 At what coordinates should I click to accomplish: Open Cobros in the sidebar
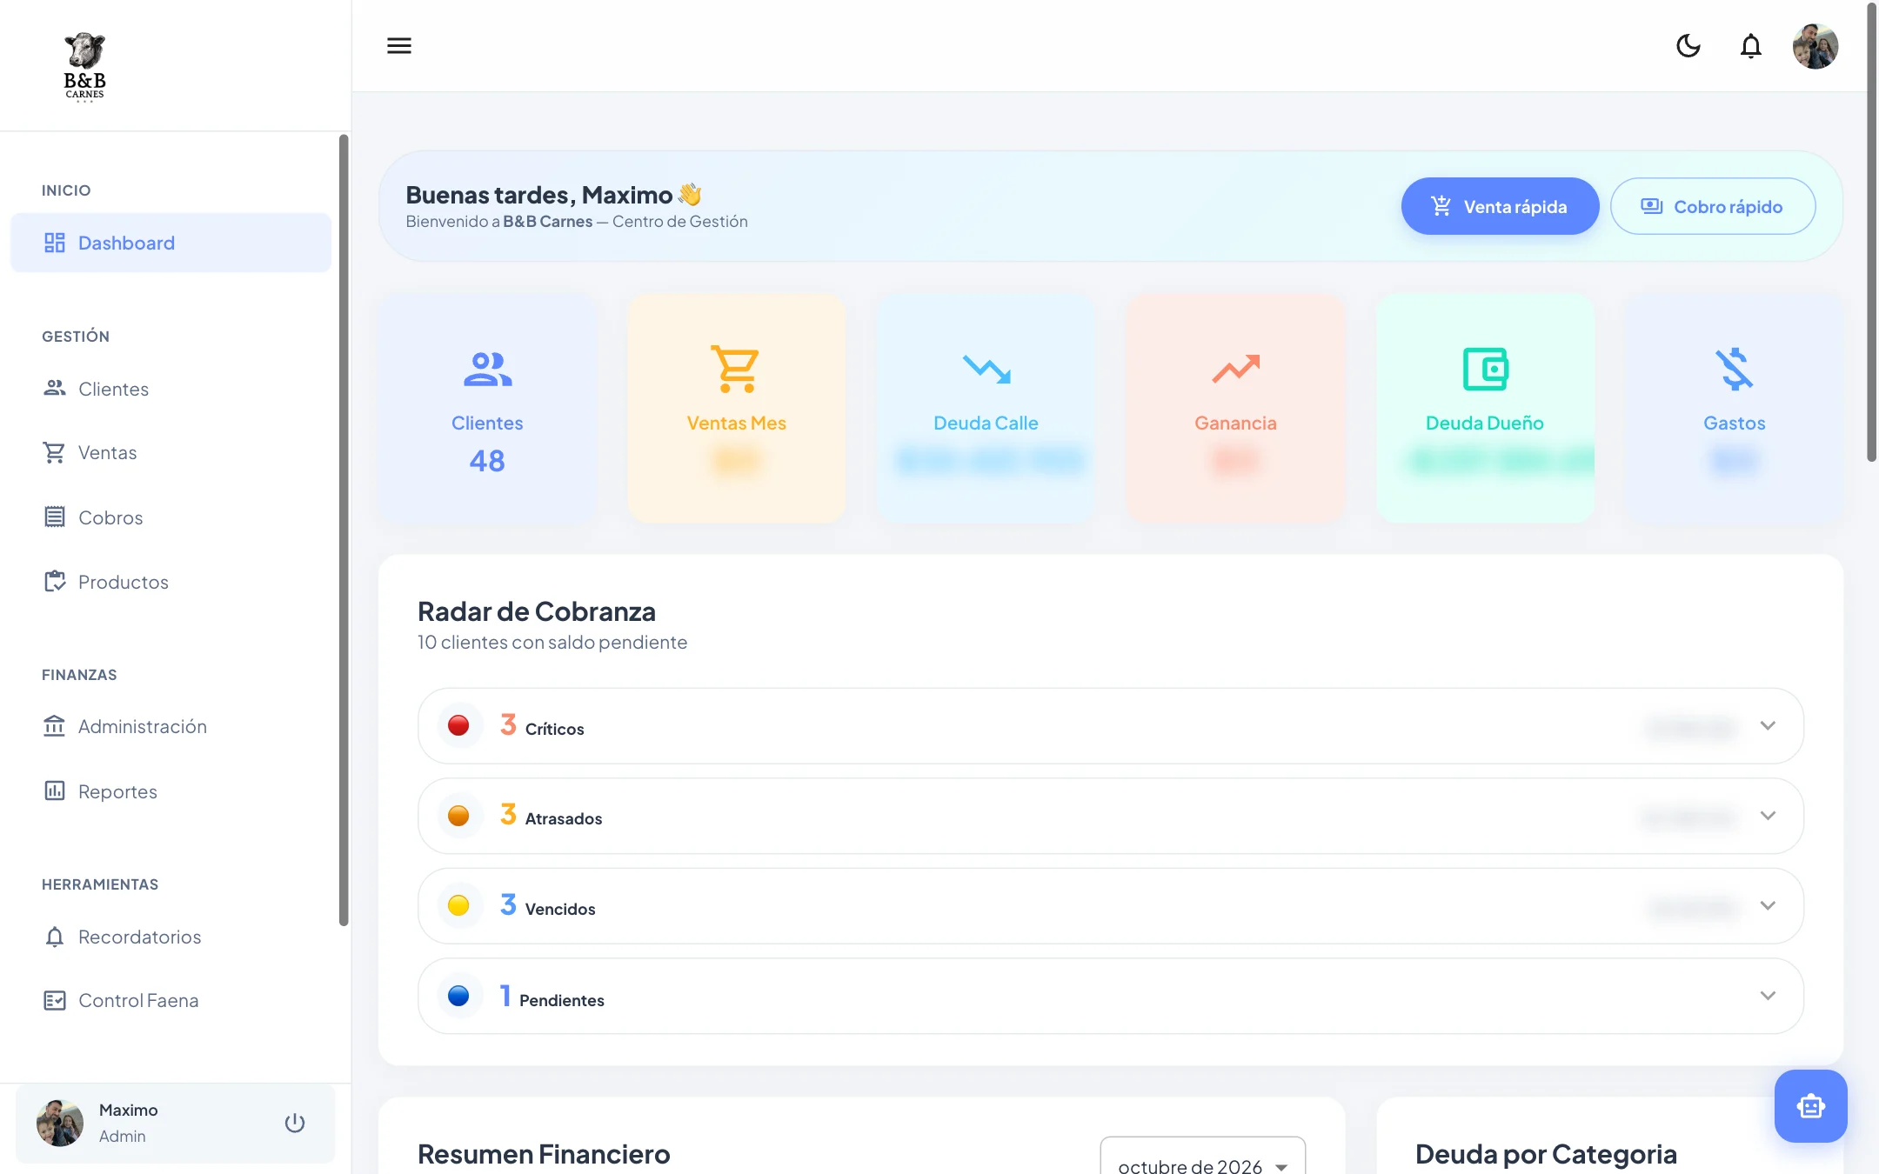[171, 517]
